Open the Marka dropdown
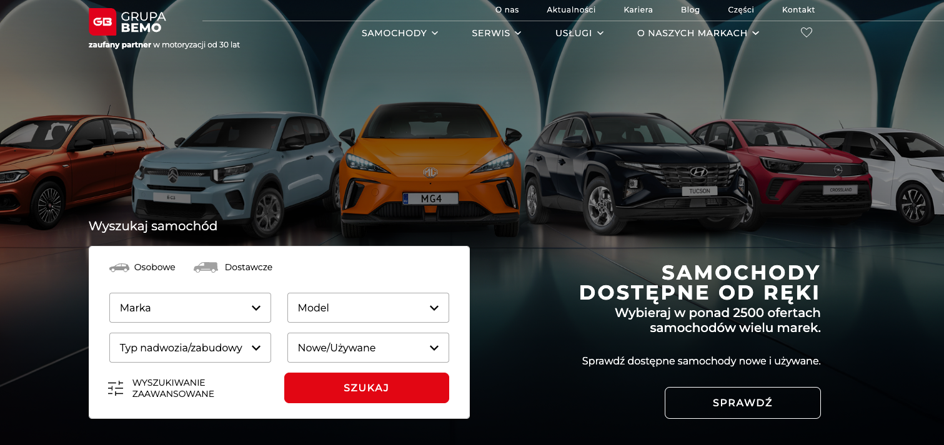 coord(190,308)
